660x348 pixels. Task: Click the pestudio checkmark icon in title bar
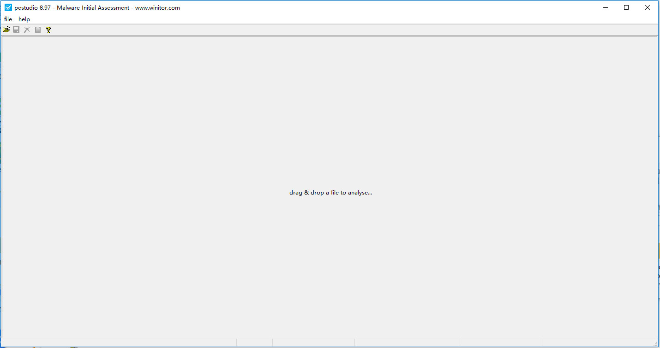click(8, 7)
